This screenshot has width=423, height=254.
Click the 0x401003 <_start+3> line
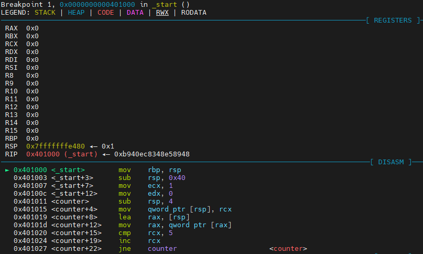click(x=53, y=177)
